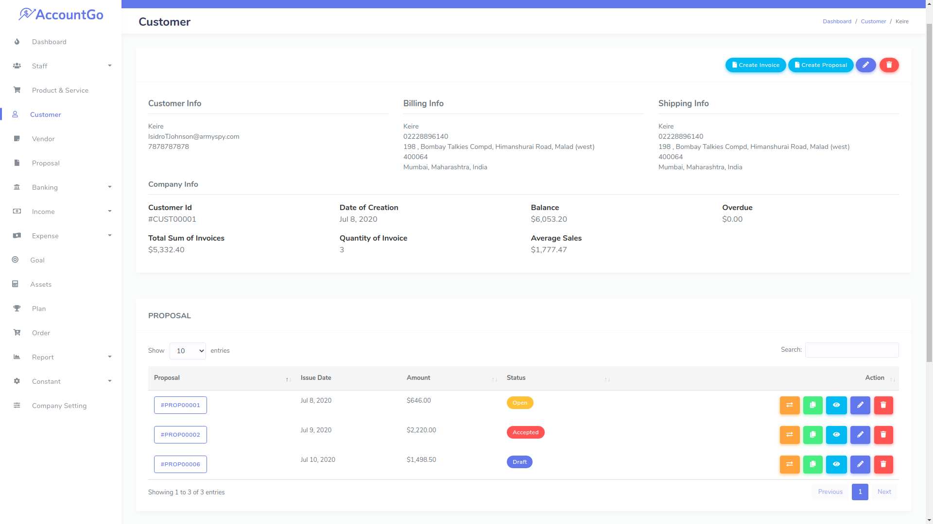Image resolution: width=933 pixels, height=524 pixels.
Task: Delete proposal #PROP00001 with trash icon
Action: click(x=883, y=406)
